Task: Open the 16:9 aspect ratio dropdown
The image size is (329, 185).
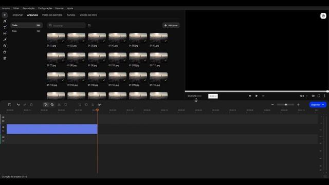Action: [x=304, y=96]
